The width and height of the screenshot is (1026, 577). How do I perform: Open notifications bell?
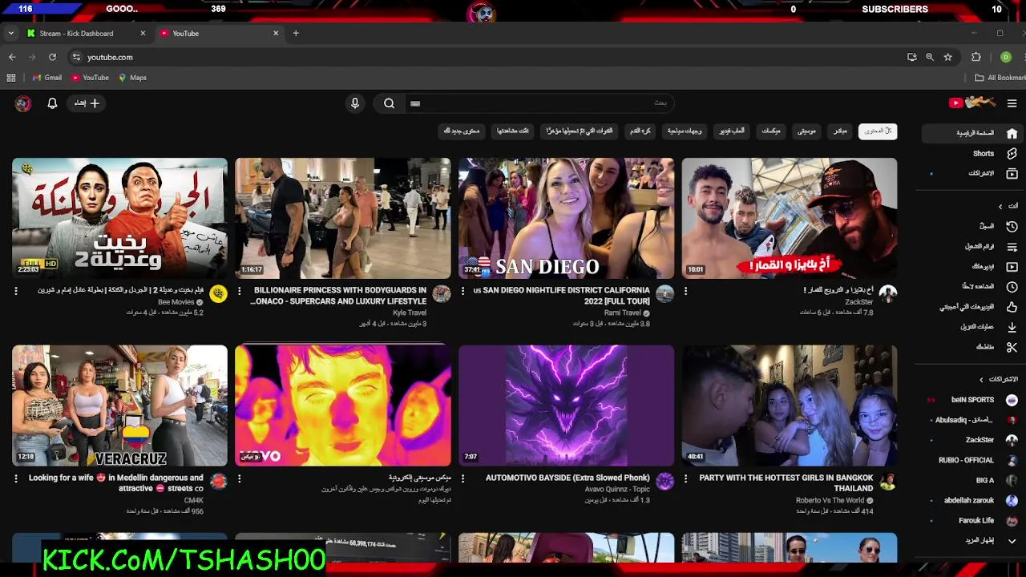52,103
